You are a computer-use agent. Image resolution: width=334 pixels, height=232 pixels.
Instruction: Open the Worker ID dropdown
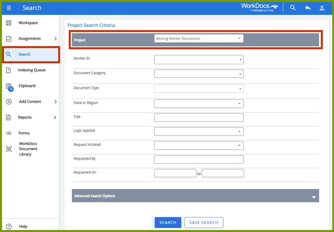pyautogui.click(x=199, y=59)
